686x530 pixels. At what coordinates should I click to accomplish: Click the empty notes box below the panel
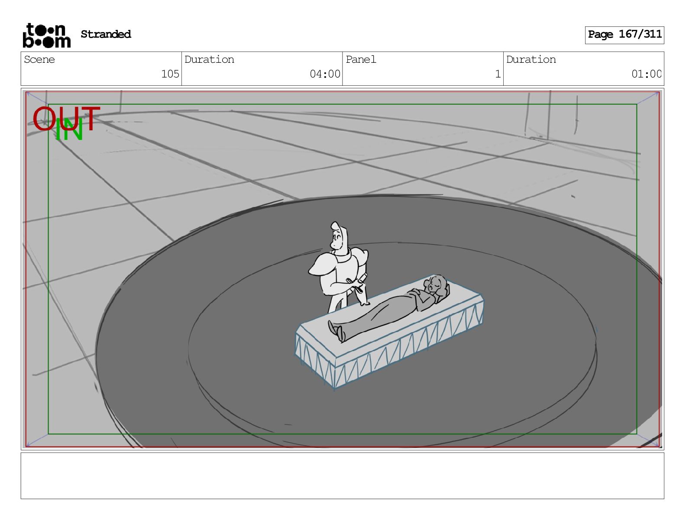point(342,476)
